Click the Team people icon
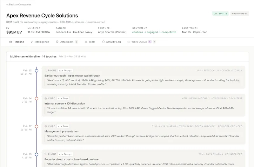 86,42
